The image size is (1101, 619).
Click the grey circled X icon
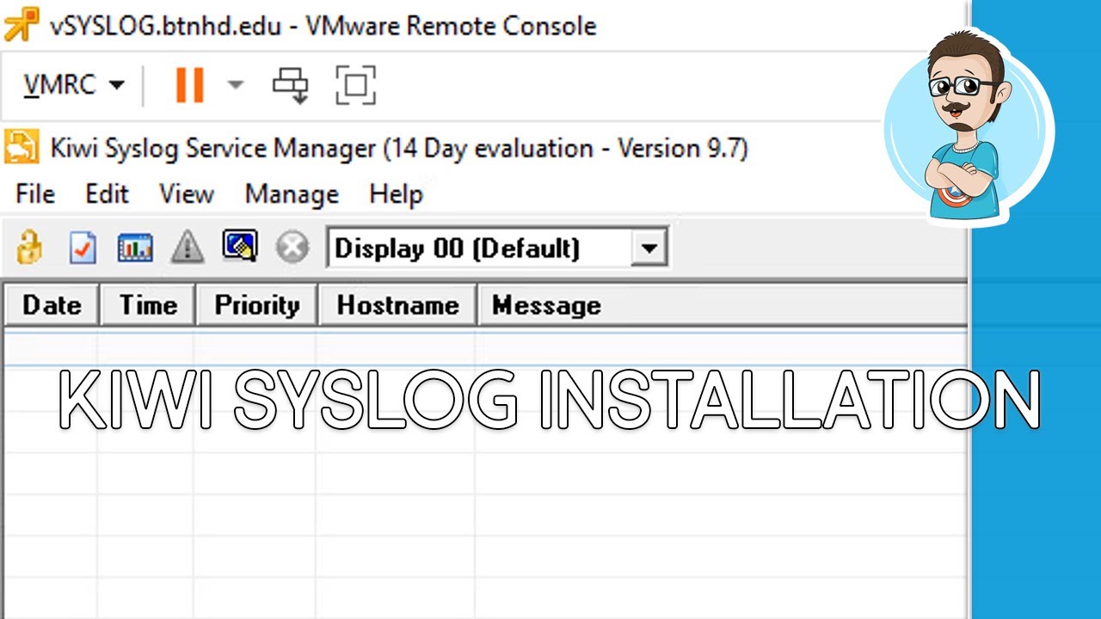292,248
